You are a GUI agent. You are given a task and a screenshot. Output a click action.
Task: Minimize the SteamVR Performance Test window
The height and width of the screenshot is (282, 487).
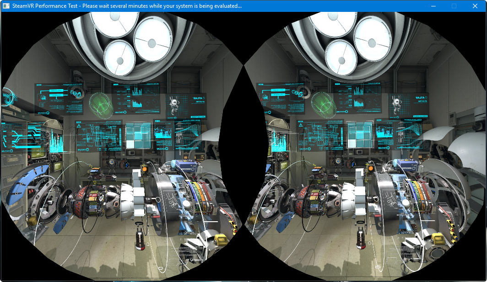433,6
